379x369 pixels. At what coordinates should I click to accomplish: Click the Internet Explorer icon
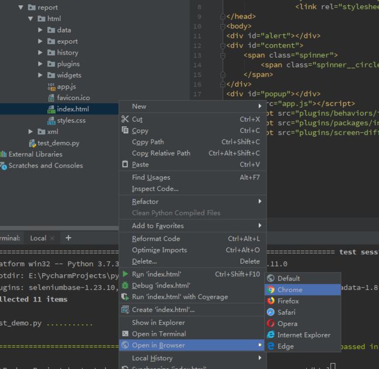pyautogui.click(x=271, y=335)
